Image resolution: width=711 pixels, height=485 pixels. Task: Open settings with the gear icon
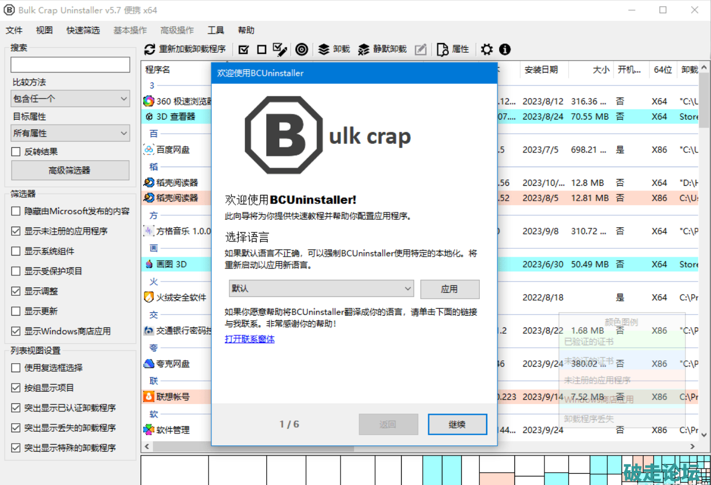click(487, 50)
